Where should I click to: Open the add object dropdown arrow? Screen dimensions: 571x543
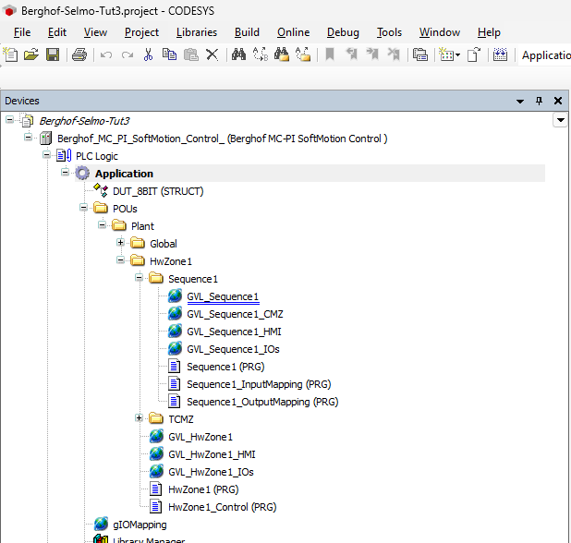tap(457, 55)
